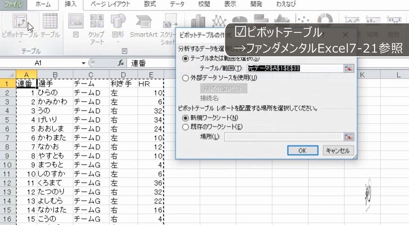Click the Name Box showing A1
The height and width of the screenshot is (225, 409).
[x=39, y=63]
